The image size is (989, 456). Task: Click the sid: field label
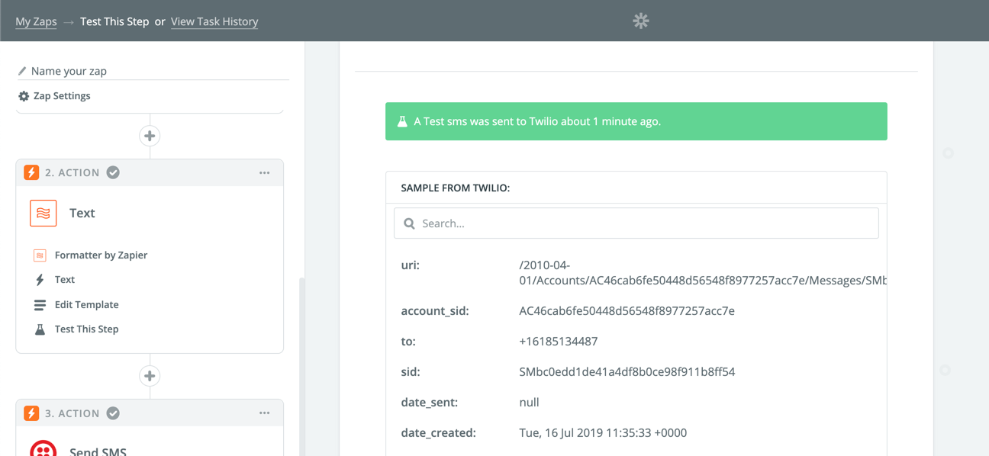tap(411, 372)
